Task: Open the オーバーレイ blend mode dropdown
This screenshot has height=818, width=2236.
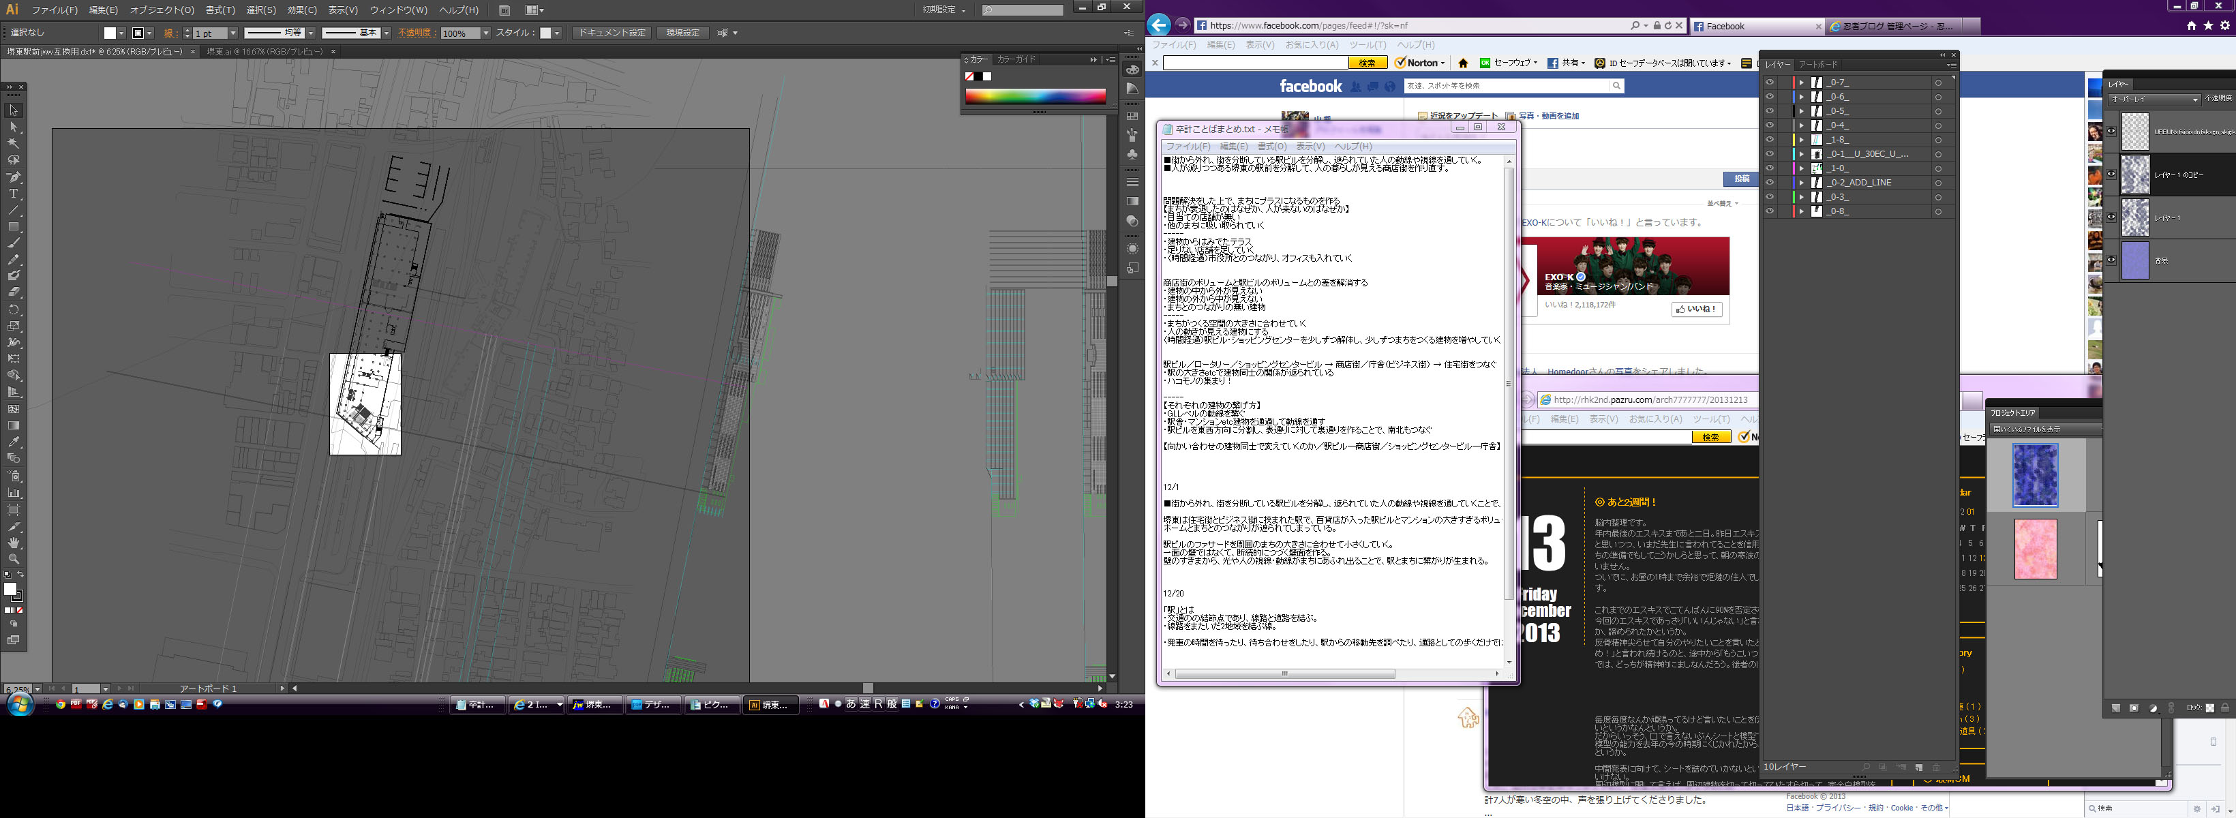Action: tap(2154, 99)
